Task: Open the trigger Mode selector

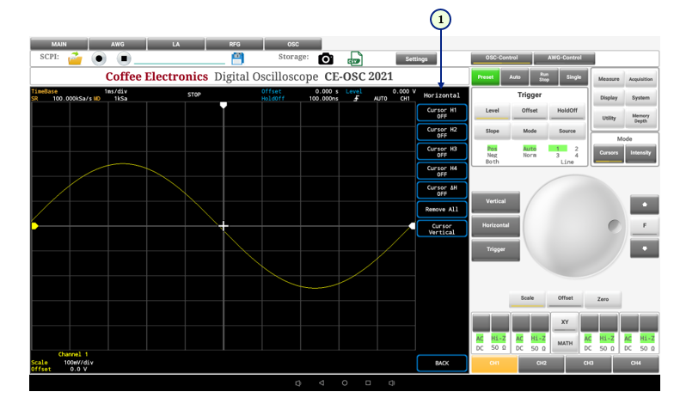Action: (x=530, y=131)
